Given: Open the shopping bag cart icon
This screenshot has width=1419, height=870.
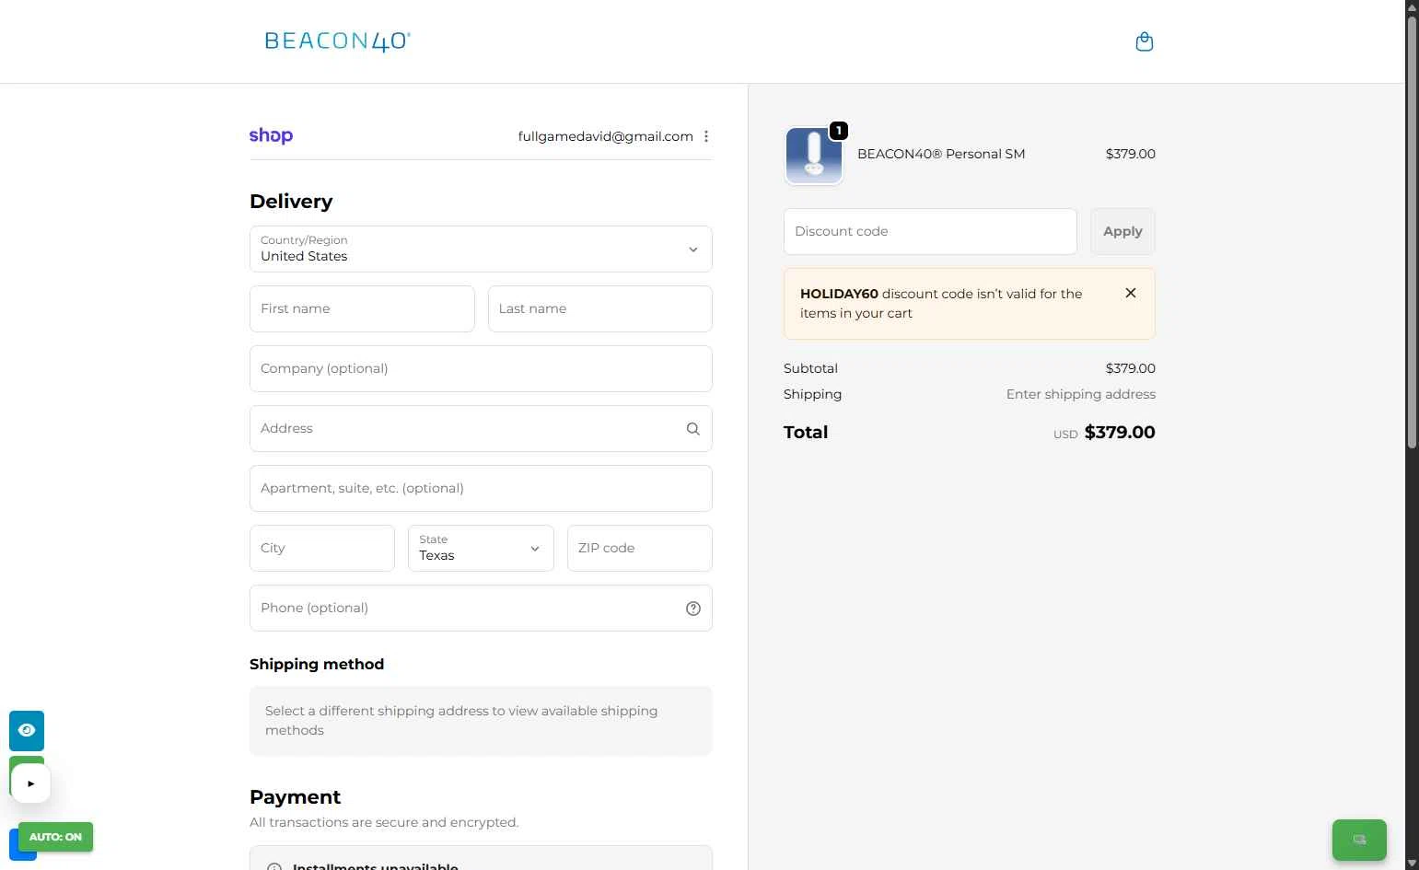Looking at the screenshot, I should tap(1145, 41).
